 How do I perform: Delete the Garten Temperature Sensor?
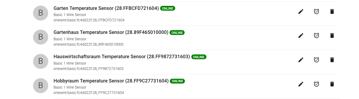332,11
